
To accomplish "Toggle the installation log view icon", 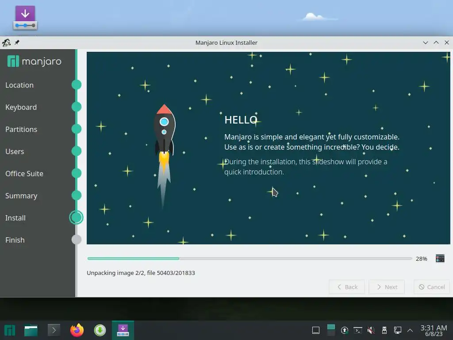I will point(440,259).
